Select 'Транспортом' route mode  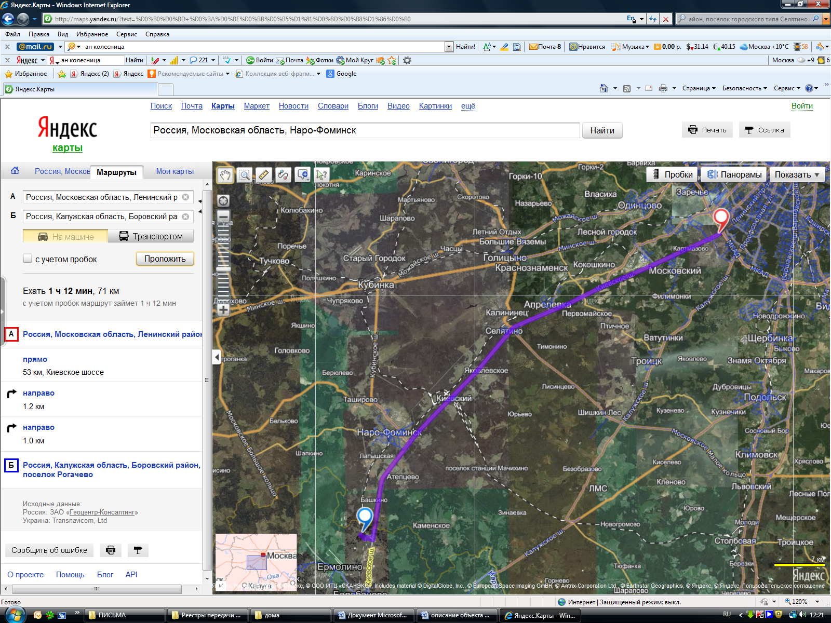(151, 236)
